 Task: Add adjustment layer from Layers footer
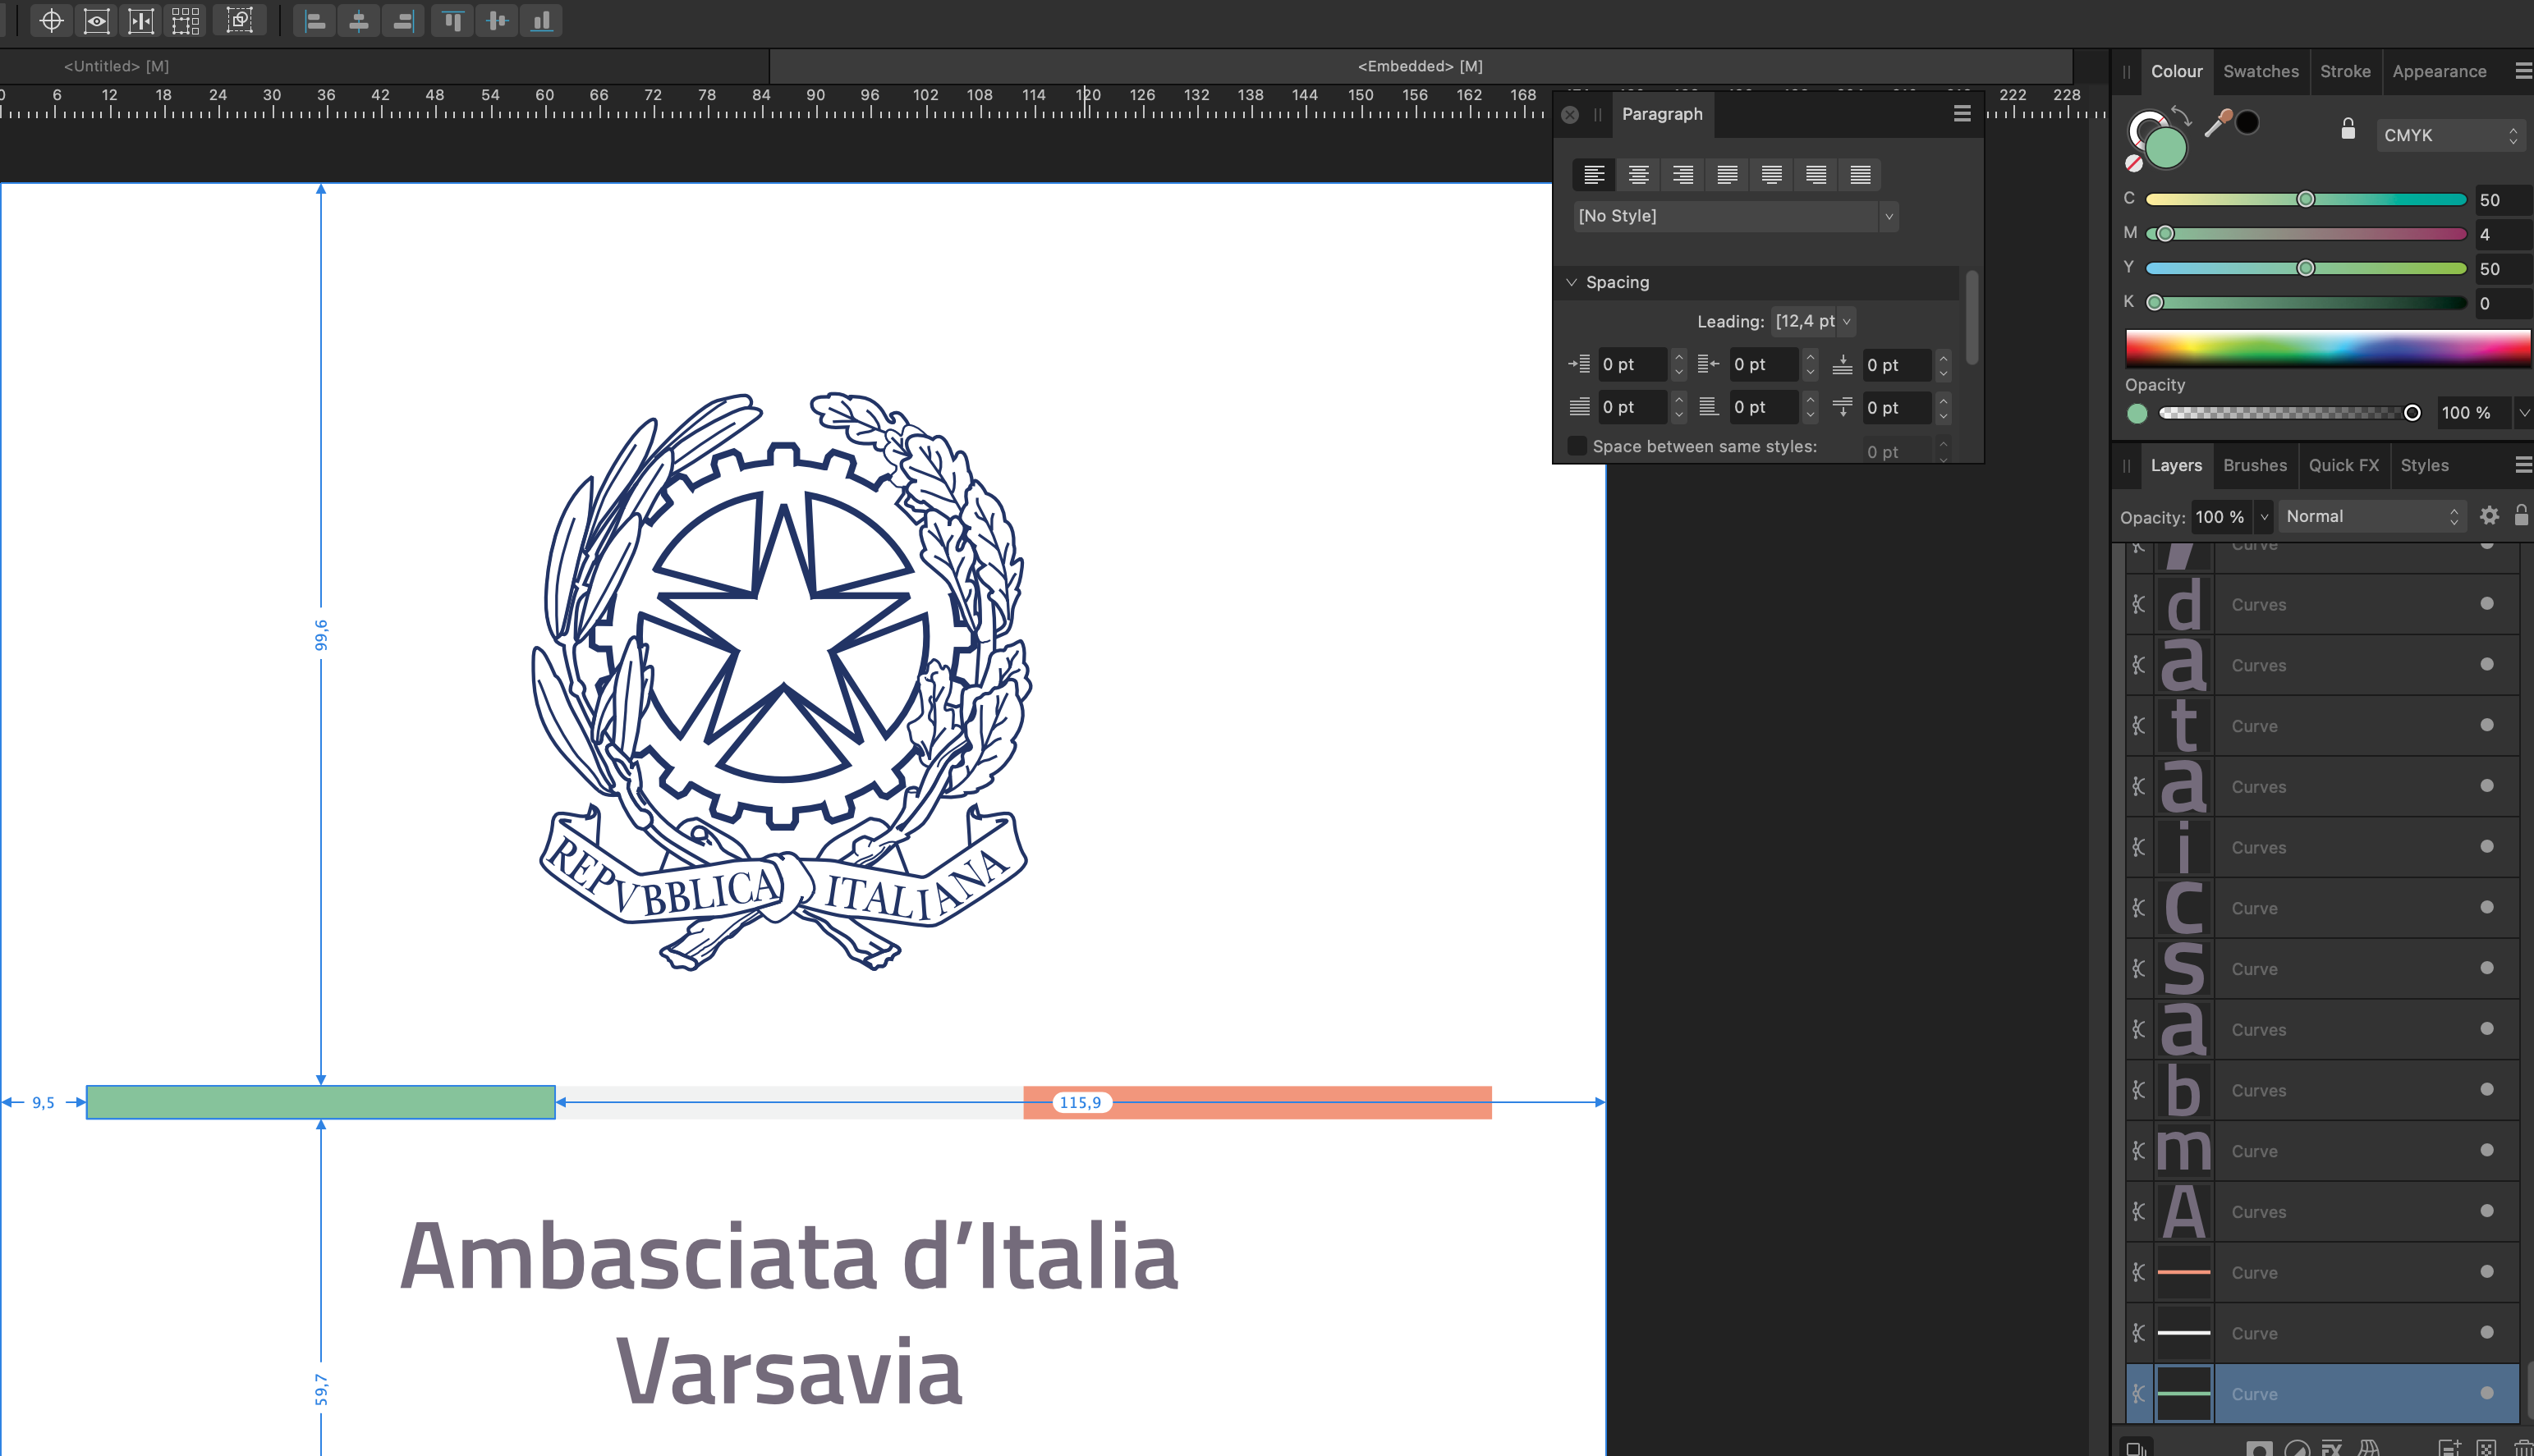point(2297,1448)
